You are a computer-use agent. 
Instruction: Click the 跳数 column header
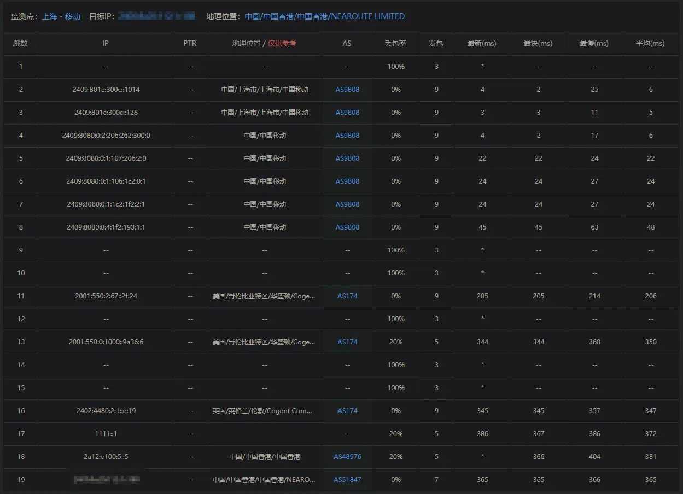click(20, 44)
